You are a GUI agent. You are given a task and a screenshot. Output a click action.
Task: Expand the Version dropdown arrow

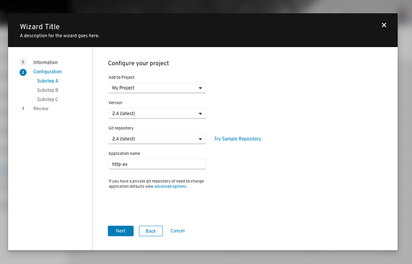[200, 113]
